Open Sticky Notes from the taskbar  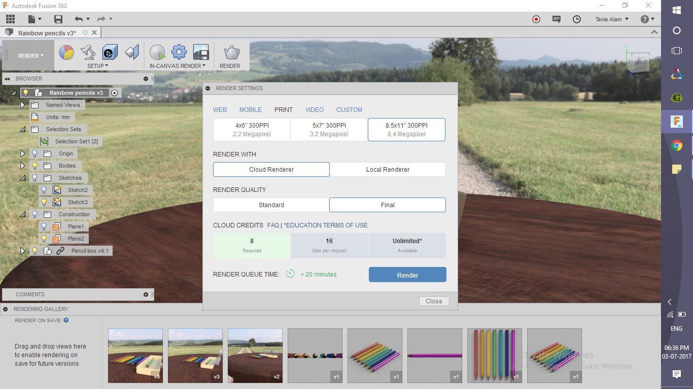tap(677, 169)
